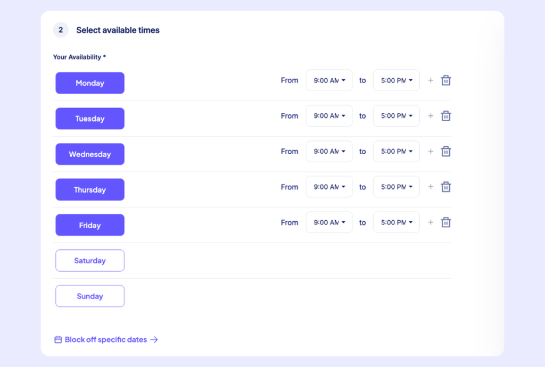Image resolution: width=545 pixels, height=367 pixels.
Task: Open Thursday's 5:00 PM end time dropdown
Action: 396,187
